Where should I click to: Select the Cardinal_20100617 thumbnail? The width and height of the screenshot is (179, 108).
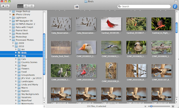point(136,24)
